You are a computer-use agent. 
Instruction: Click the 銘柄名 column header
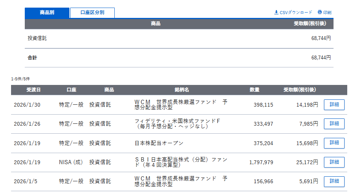click(182, 90)
